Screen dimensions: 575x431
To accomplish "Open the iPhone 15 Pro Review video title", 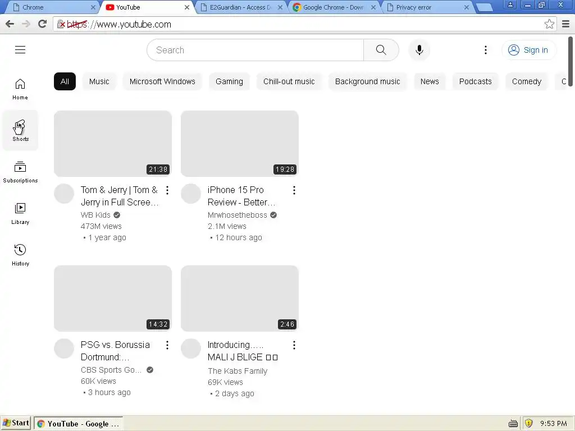I will (x=241, y=196).
